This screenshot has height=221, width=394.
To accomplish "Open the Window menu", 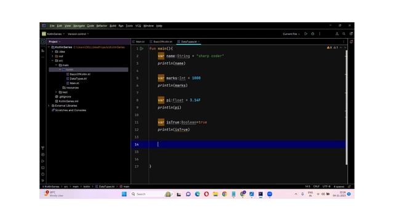I will 148,26.
